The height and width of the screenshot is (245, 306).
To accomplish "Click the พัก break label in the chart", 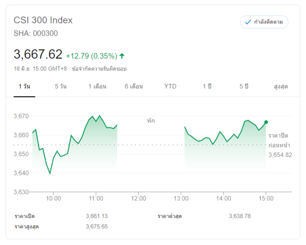I will (x=151, y=121).
